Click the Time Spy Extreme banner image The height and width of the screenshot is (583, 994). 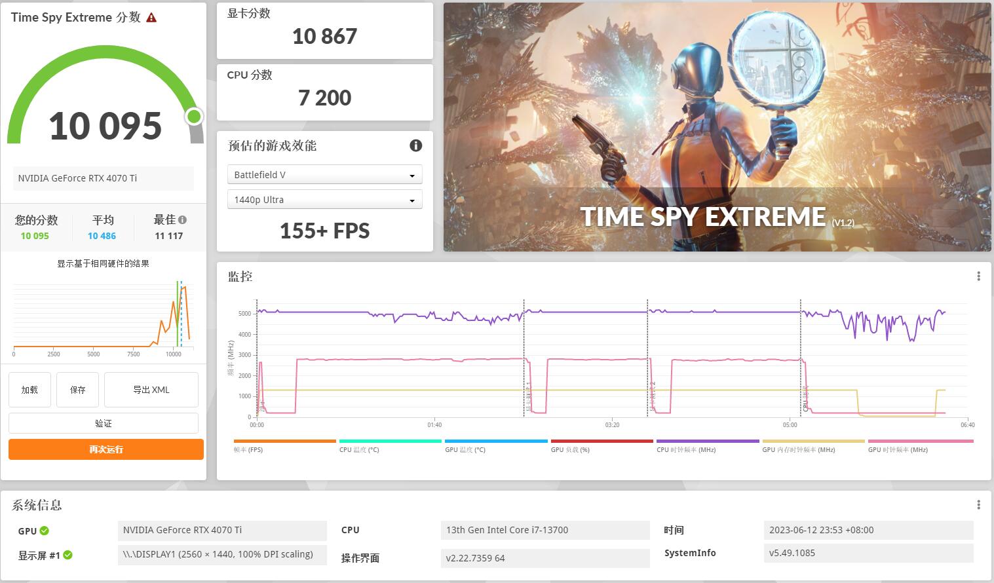click(717, 127)
